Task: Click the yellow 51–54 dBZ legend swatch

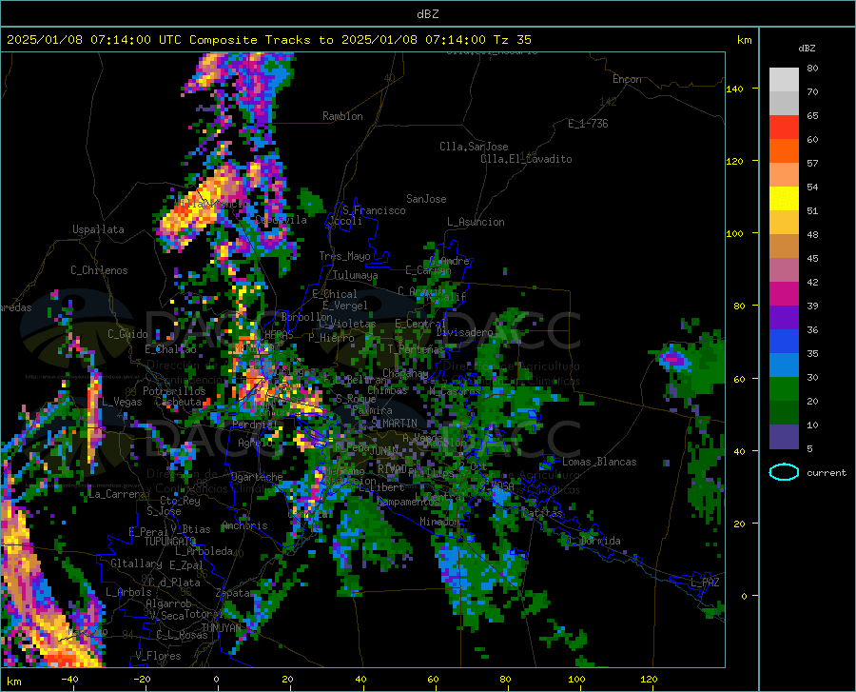Action: click(784, 199)
